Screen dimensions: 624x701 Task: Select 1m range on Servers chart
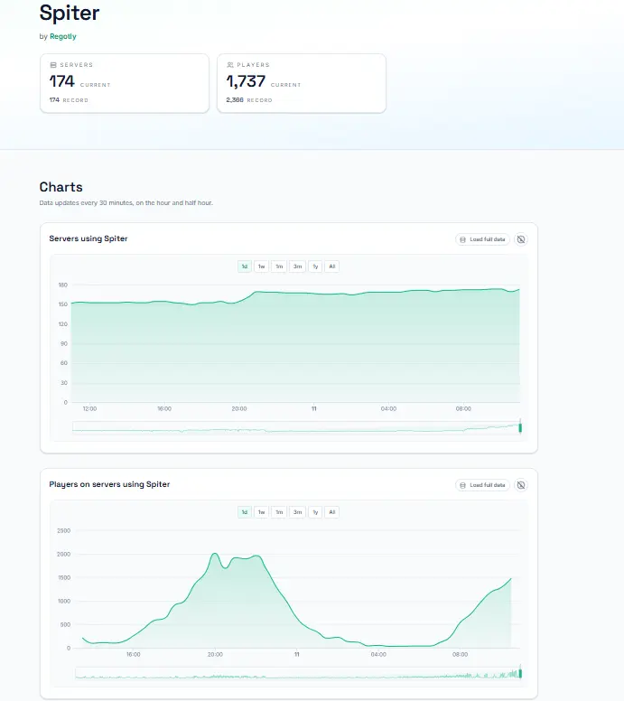coord(279,266)
